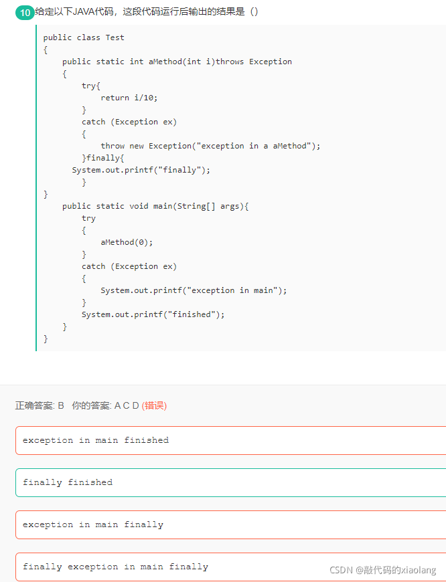Click the "public class Test" code line
Image resolution: width=446 pixels, height=582 pixels.
pyautogui.click(x=84, y=37)
